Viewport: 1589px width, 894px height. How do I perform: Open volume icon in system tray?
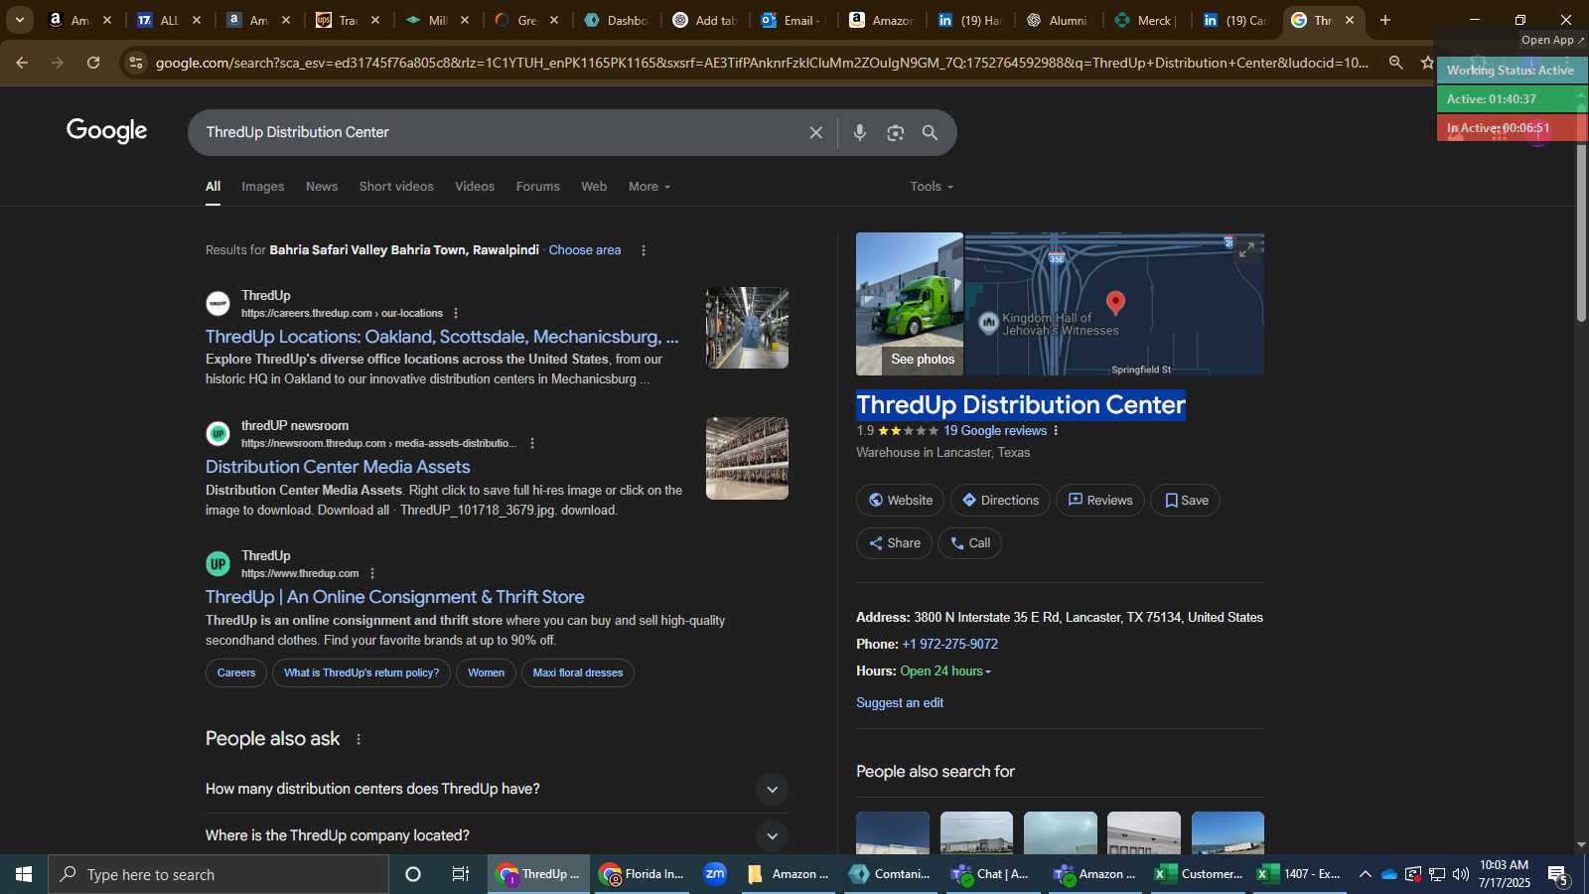click(1460, 874)
